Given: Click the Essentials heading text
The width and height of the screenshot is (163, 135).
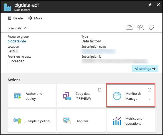Looking at the screenshot, I should (14, 28).
